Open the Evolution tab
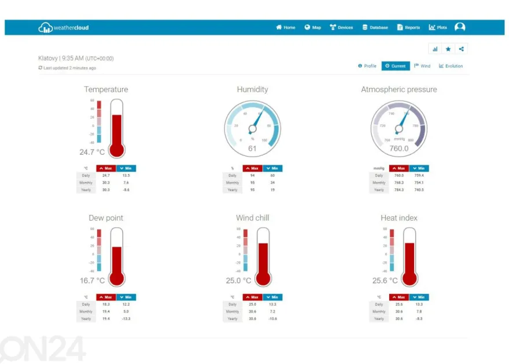This screenshot has width=509, height=364. 451,66
